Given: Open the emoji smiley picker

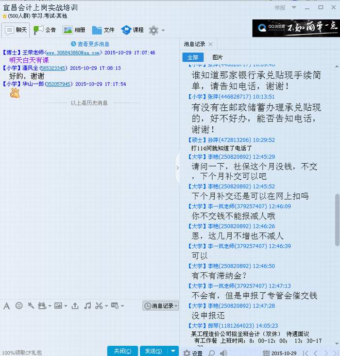Looking at the screenshot, I should point(19,305).
